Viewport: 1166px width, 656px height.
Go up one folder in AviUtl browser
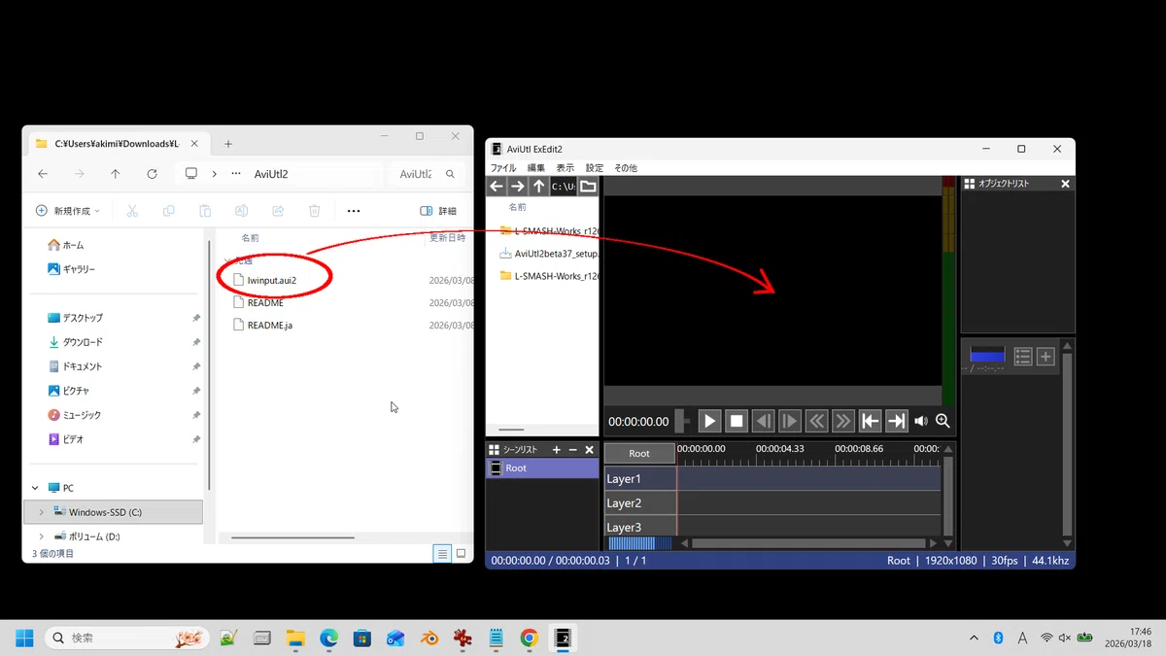[539, 186]
